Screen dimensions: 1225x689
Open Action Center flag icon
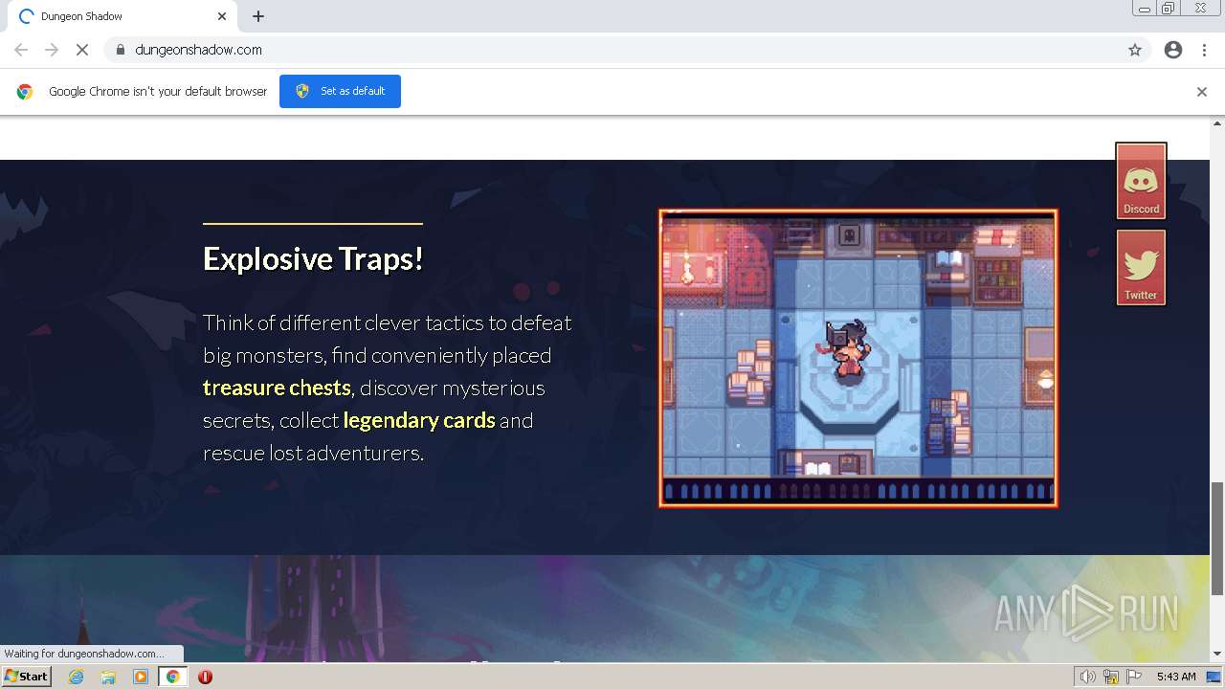pos(1134,677)
